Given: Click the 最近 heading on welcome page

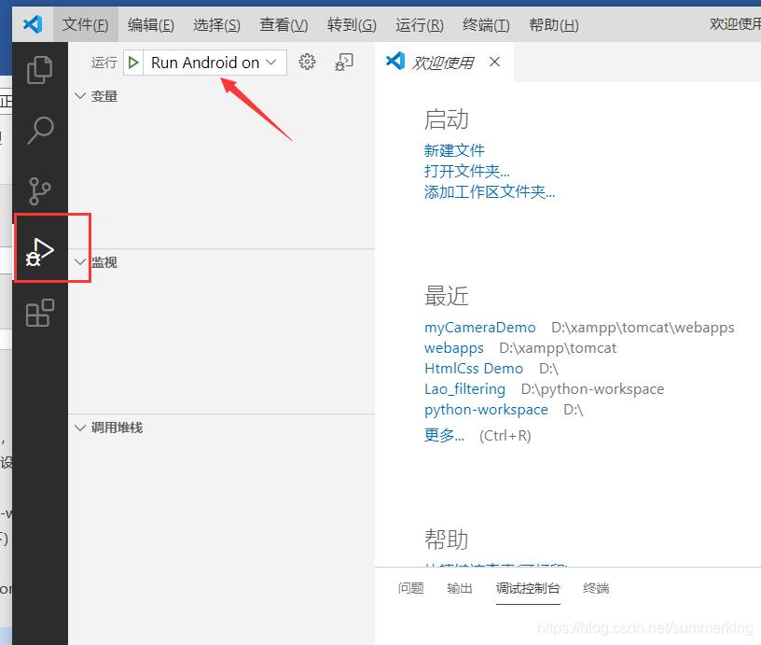Looking at the screenshot, I should (446, 296).
